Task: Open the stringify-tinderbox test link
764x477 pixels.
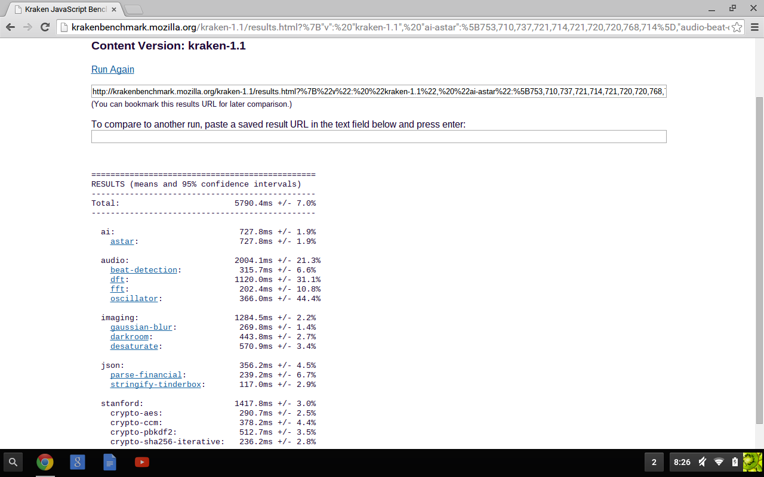Action: pyautogui.click(x=156, y=385)
